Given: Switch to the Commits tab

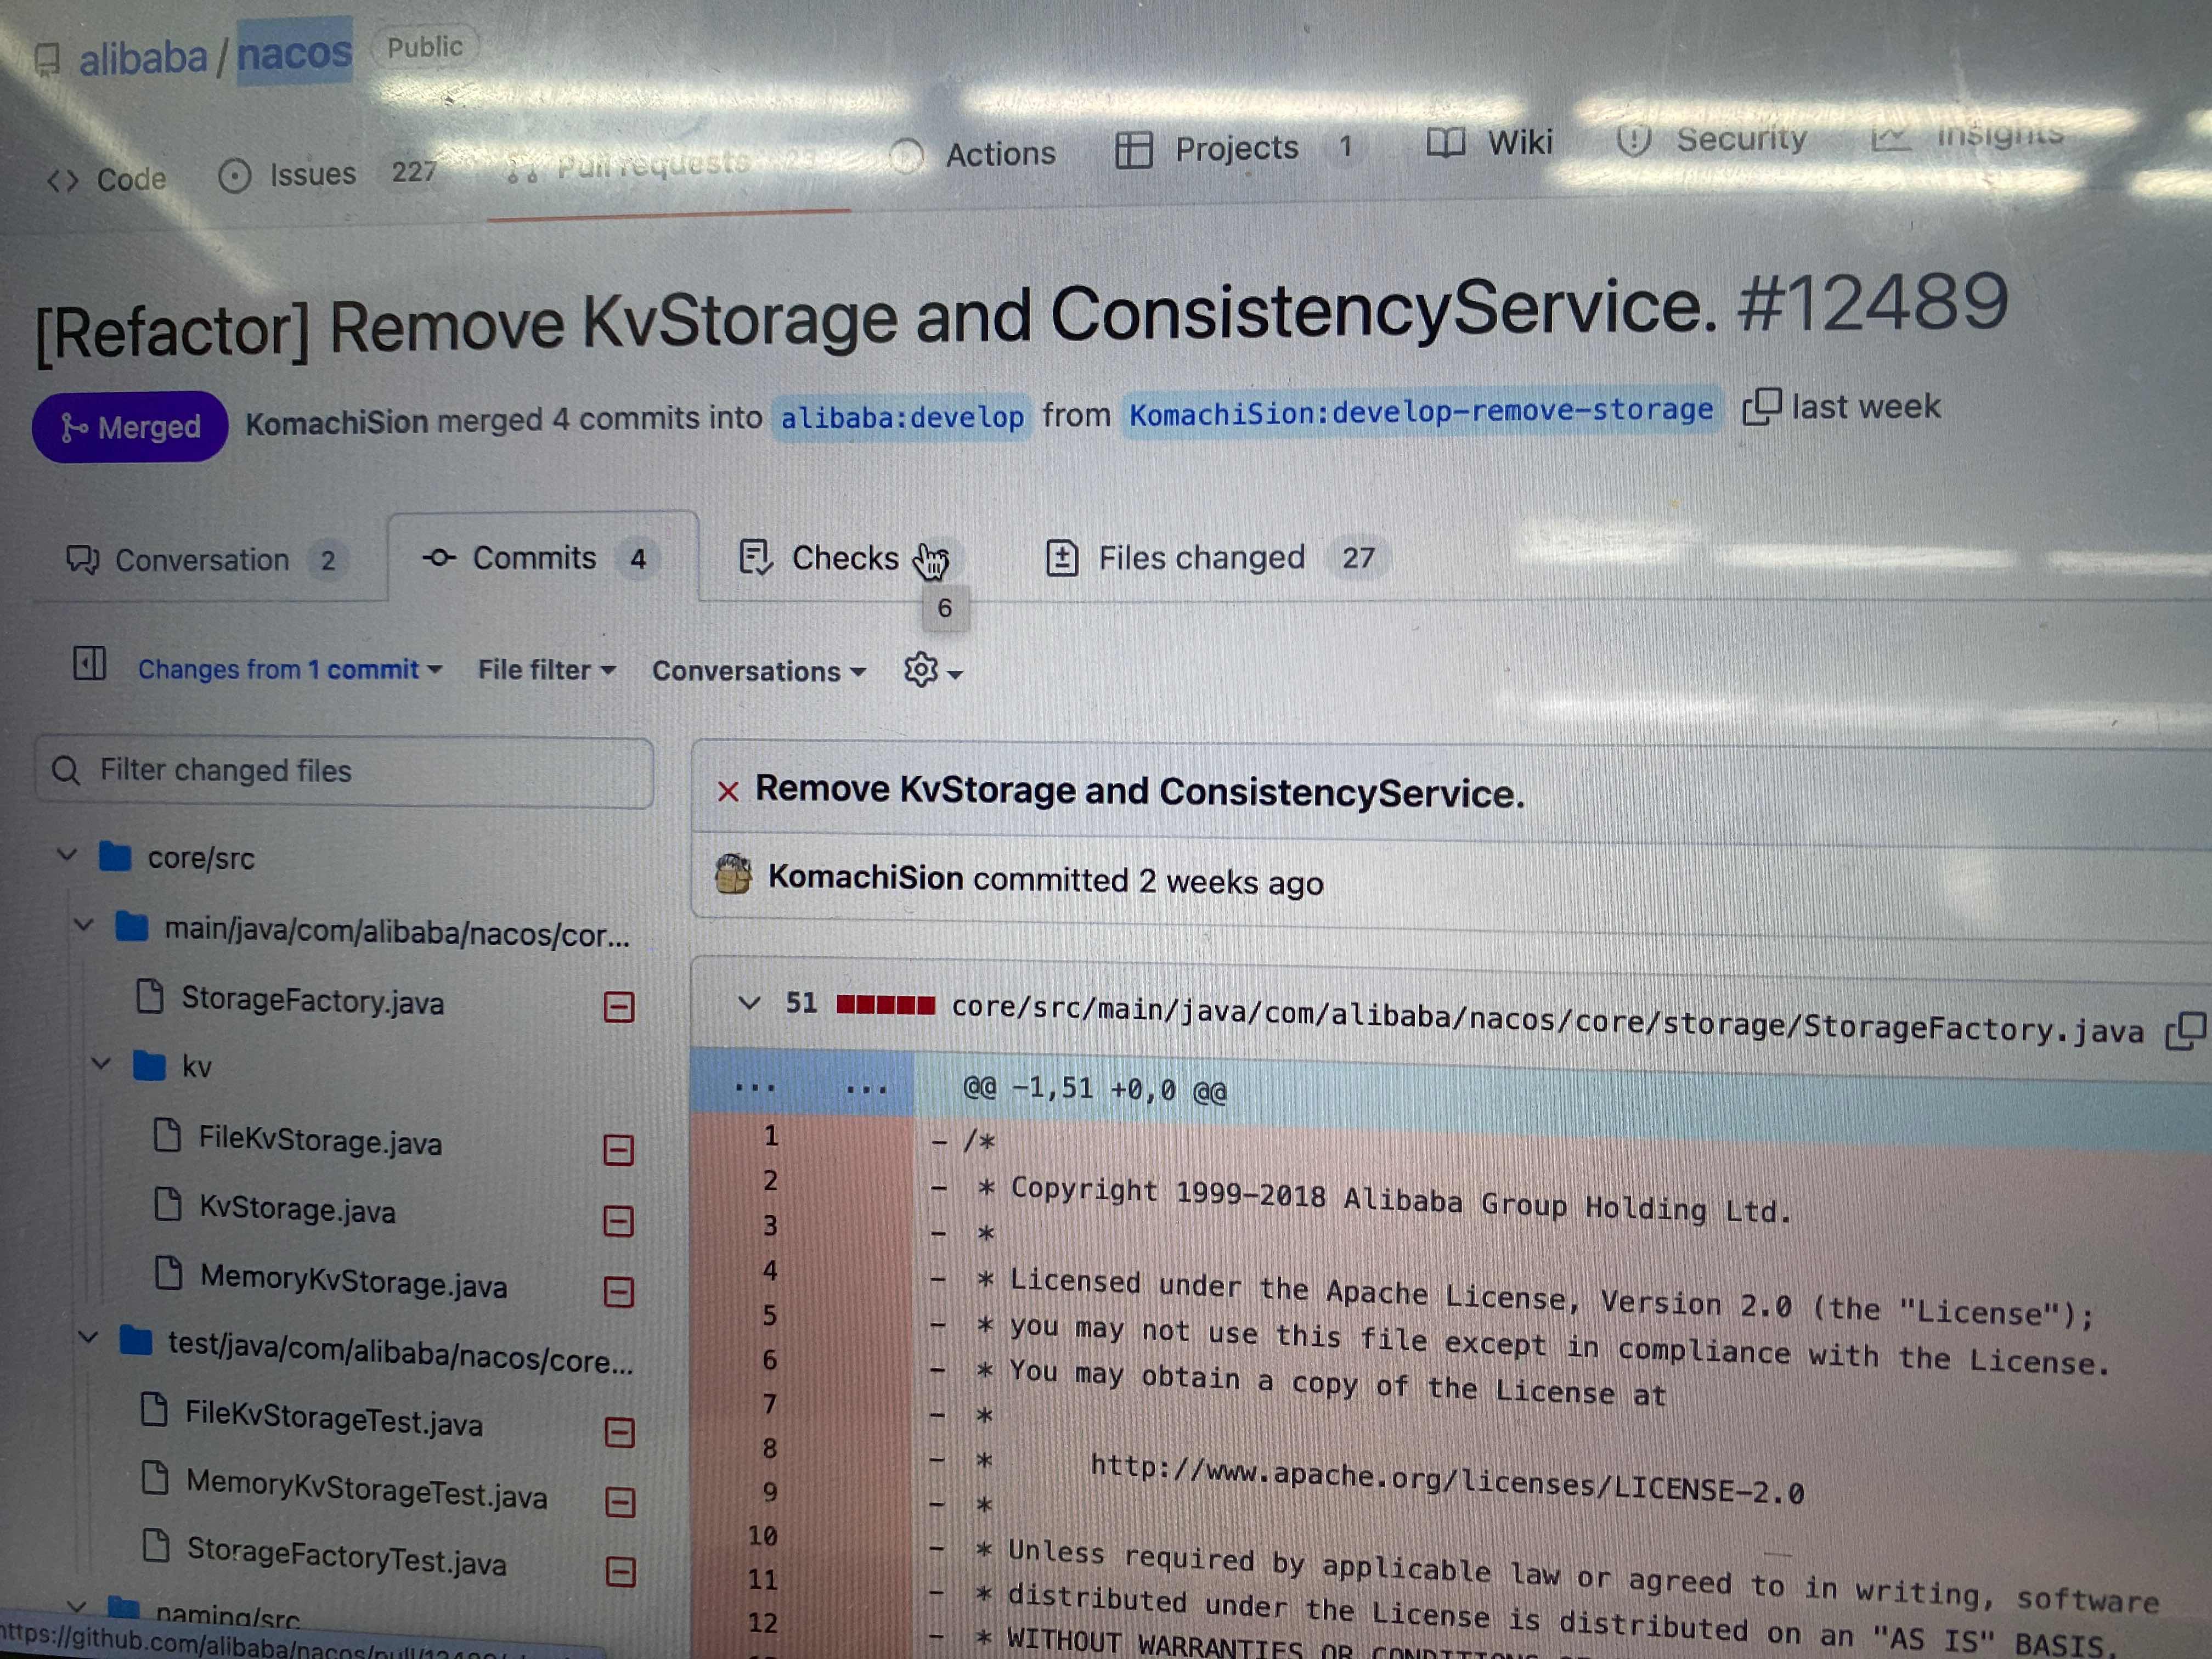Looking at the screenshot, I should click(542, 558).
